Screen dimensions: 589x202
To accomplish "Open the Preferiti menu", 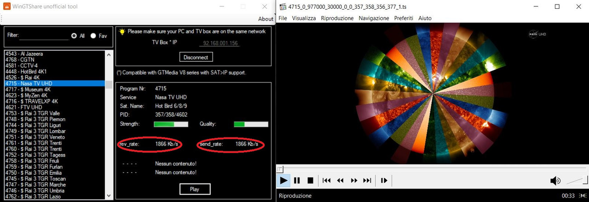I will click(x=404, y=18).
